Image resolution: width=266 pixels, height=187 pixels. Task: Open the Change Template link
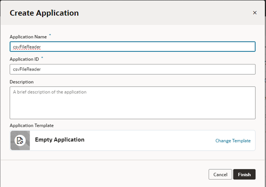click(233, 141)
